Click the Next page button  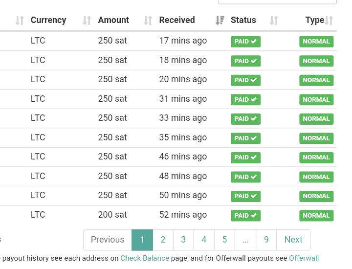pyautogui.click(x=293, y=240)
